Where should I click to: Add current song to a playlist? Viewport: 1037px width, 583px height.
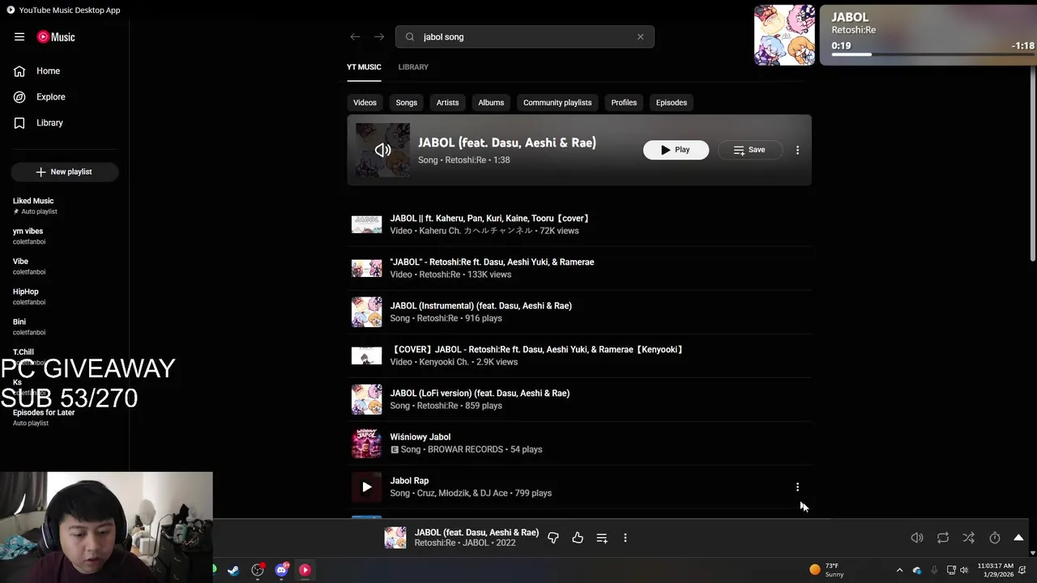[602, 538]
